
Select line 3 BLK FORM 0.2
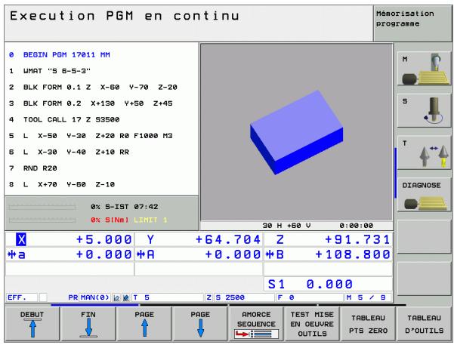(x=91, y=103)
